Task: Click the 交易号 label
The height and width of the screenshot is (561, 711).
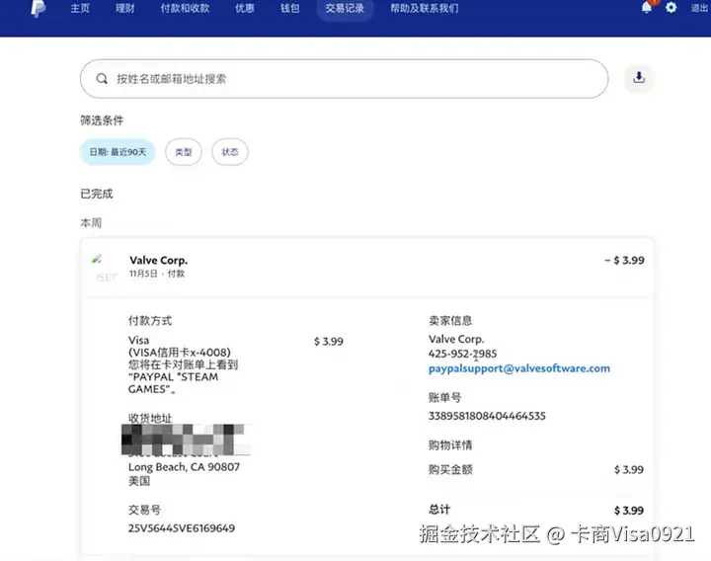Action: [x=144, y=510]
